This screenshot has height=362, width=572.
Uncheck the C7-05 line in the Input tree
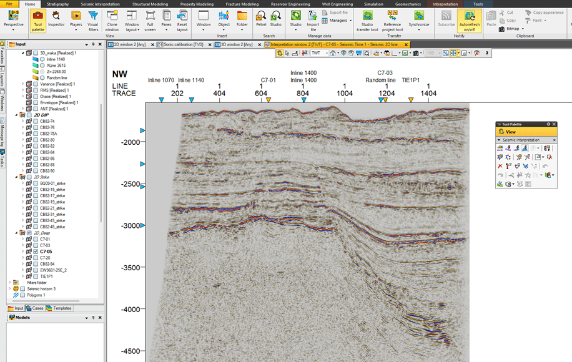coord(36,252)
